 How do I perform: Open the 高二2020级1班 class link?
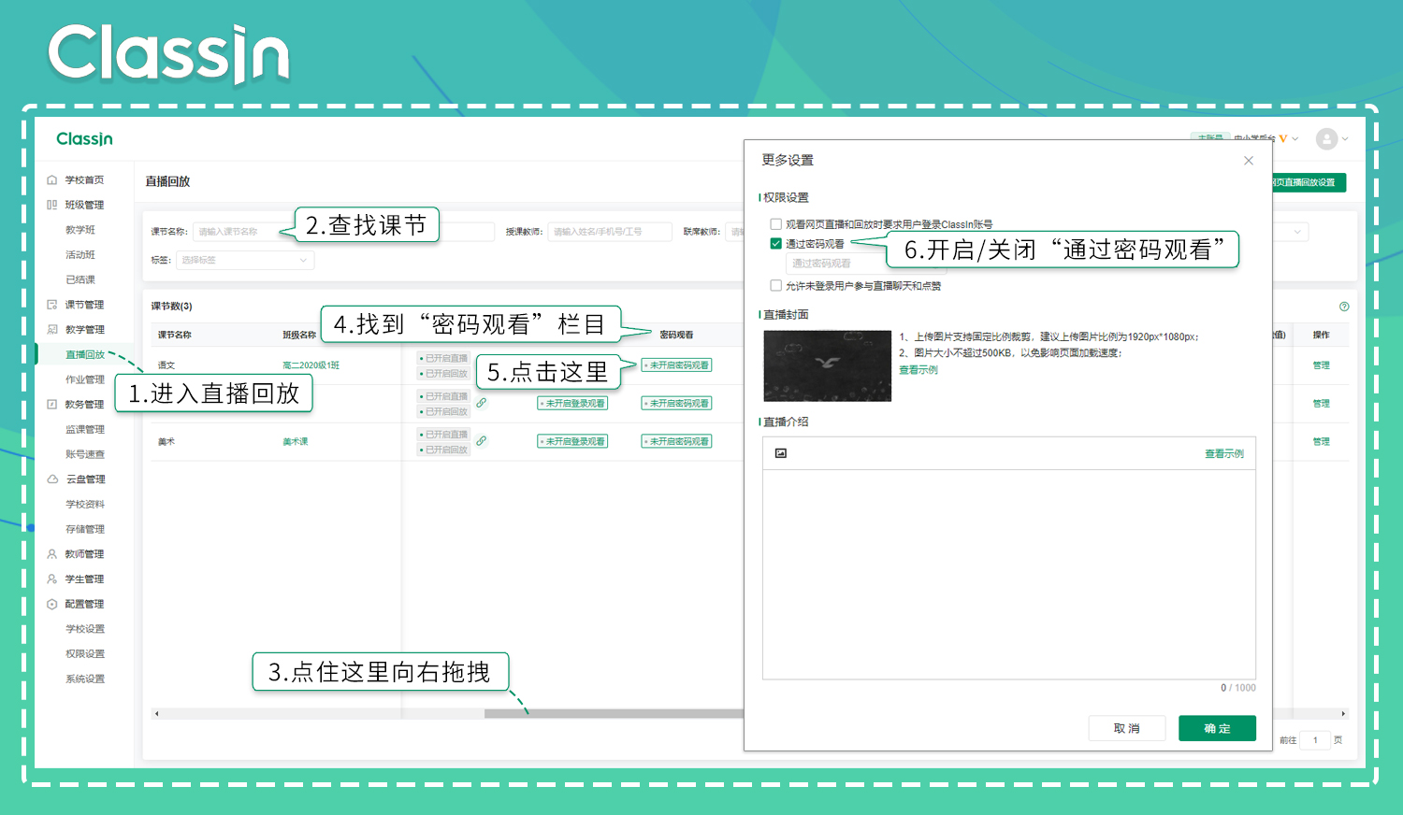click(311, 365)
